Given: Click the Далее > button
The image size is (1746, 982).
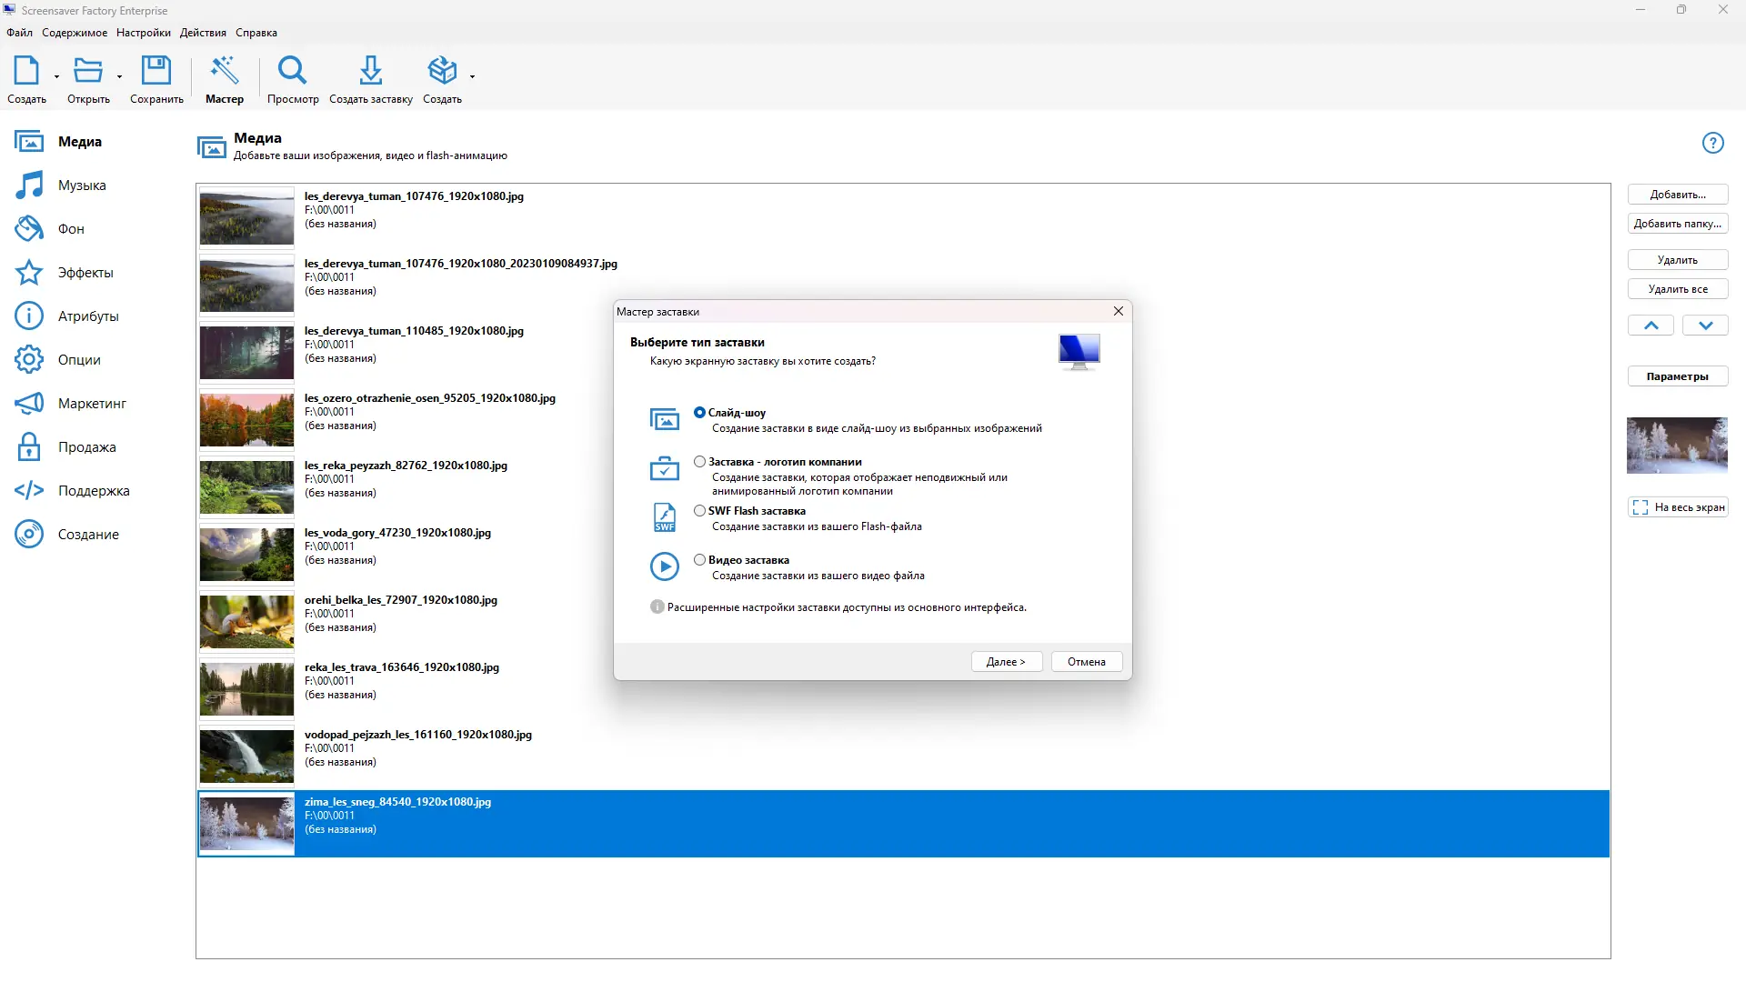Looking at the screenshot, I should (x=1006, y=662).
